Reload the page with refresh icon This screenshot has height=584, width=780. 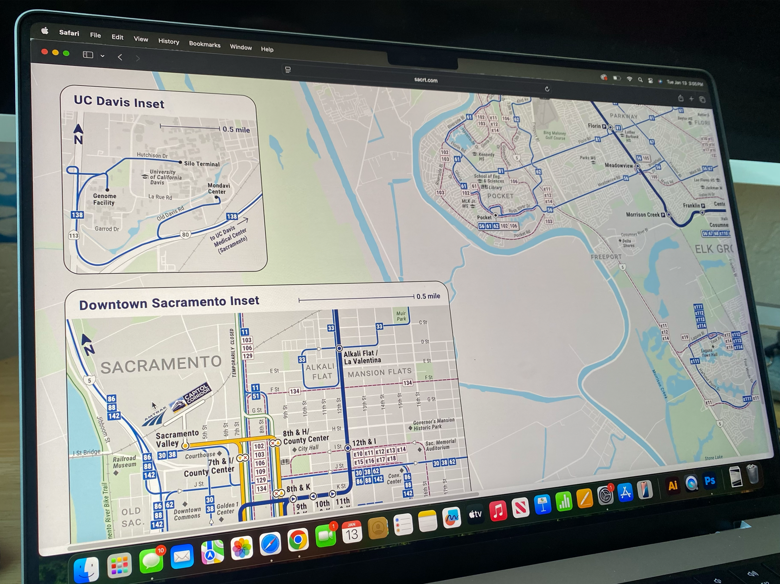pyautogui.click(x=547, y=89)
